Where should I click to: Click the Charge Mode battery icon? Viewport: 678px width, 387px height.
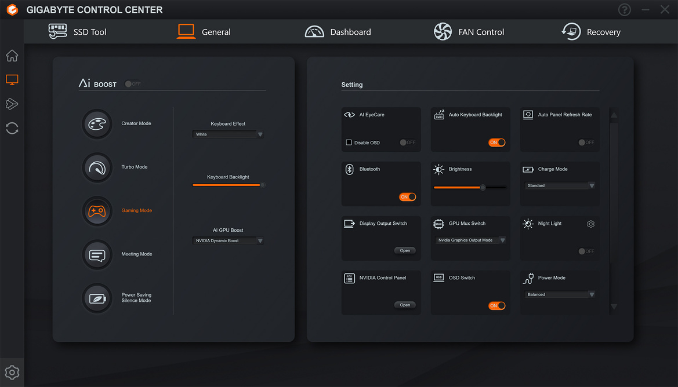click(528, 169)
